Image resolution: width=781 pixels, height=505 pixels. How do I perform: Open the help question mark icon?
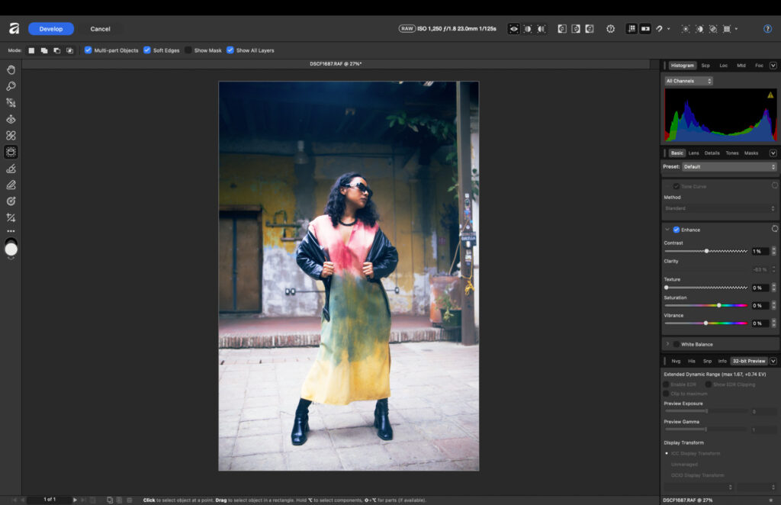tap(767, 29)
